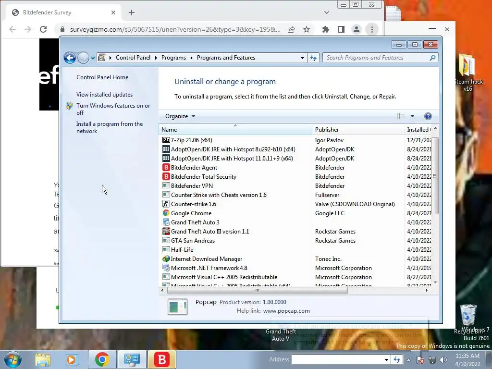Open Chrome extensions puzzle icon
This screenshot has height=369, width=492.
tap(326, 29)
